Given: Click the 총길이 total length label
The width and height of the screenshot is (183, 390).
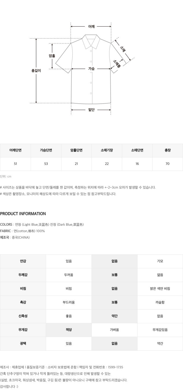Looking at the screenshot, I should (36, 71).
